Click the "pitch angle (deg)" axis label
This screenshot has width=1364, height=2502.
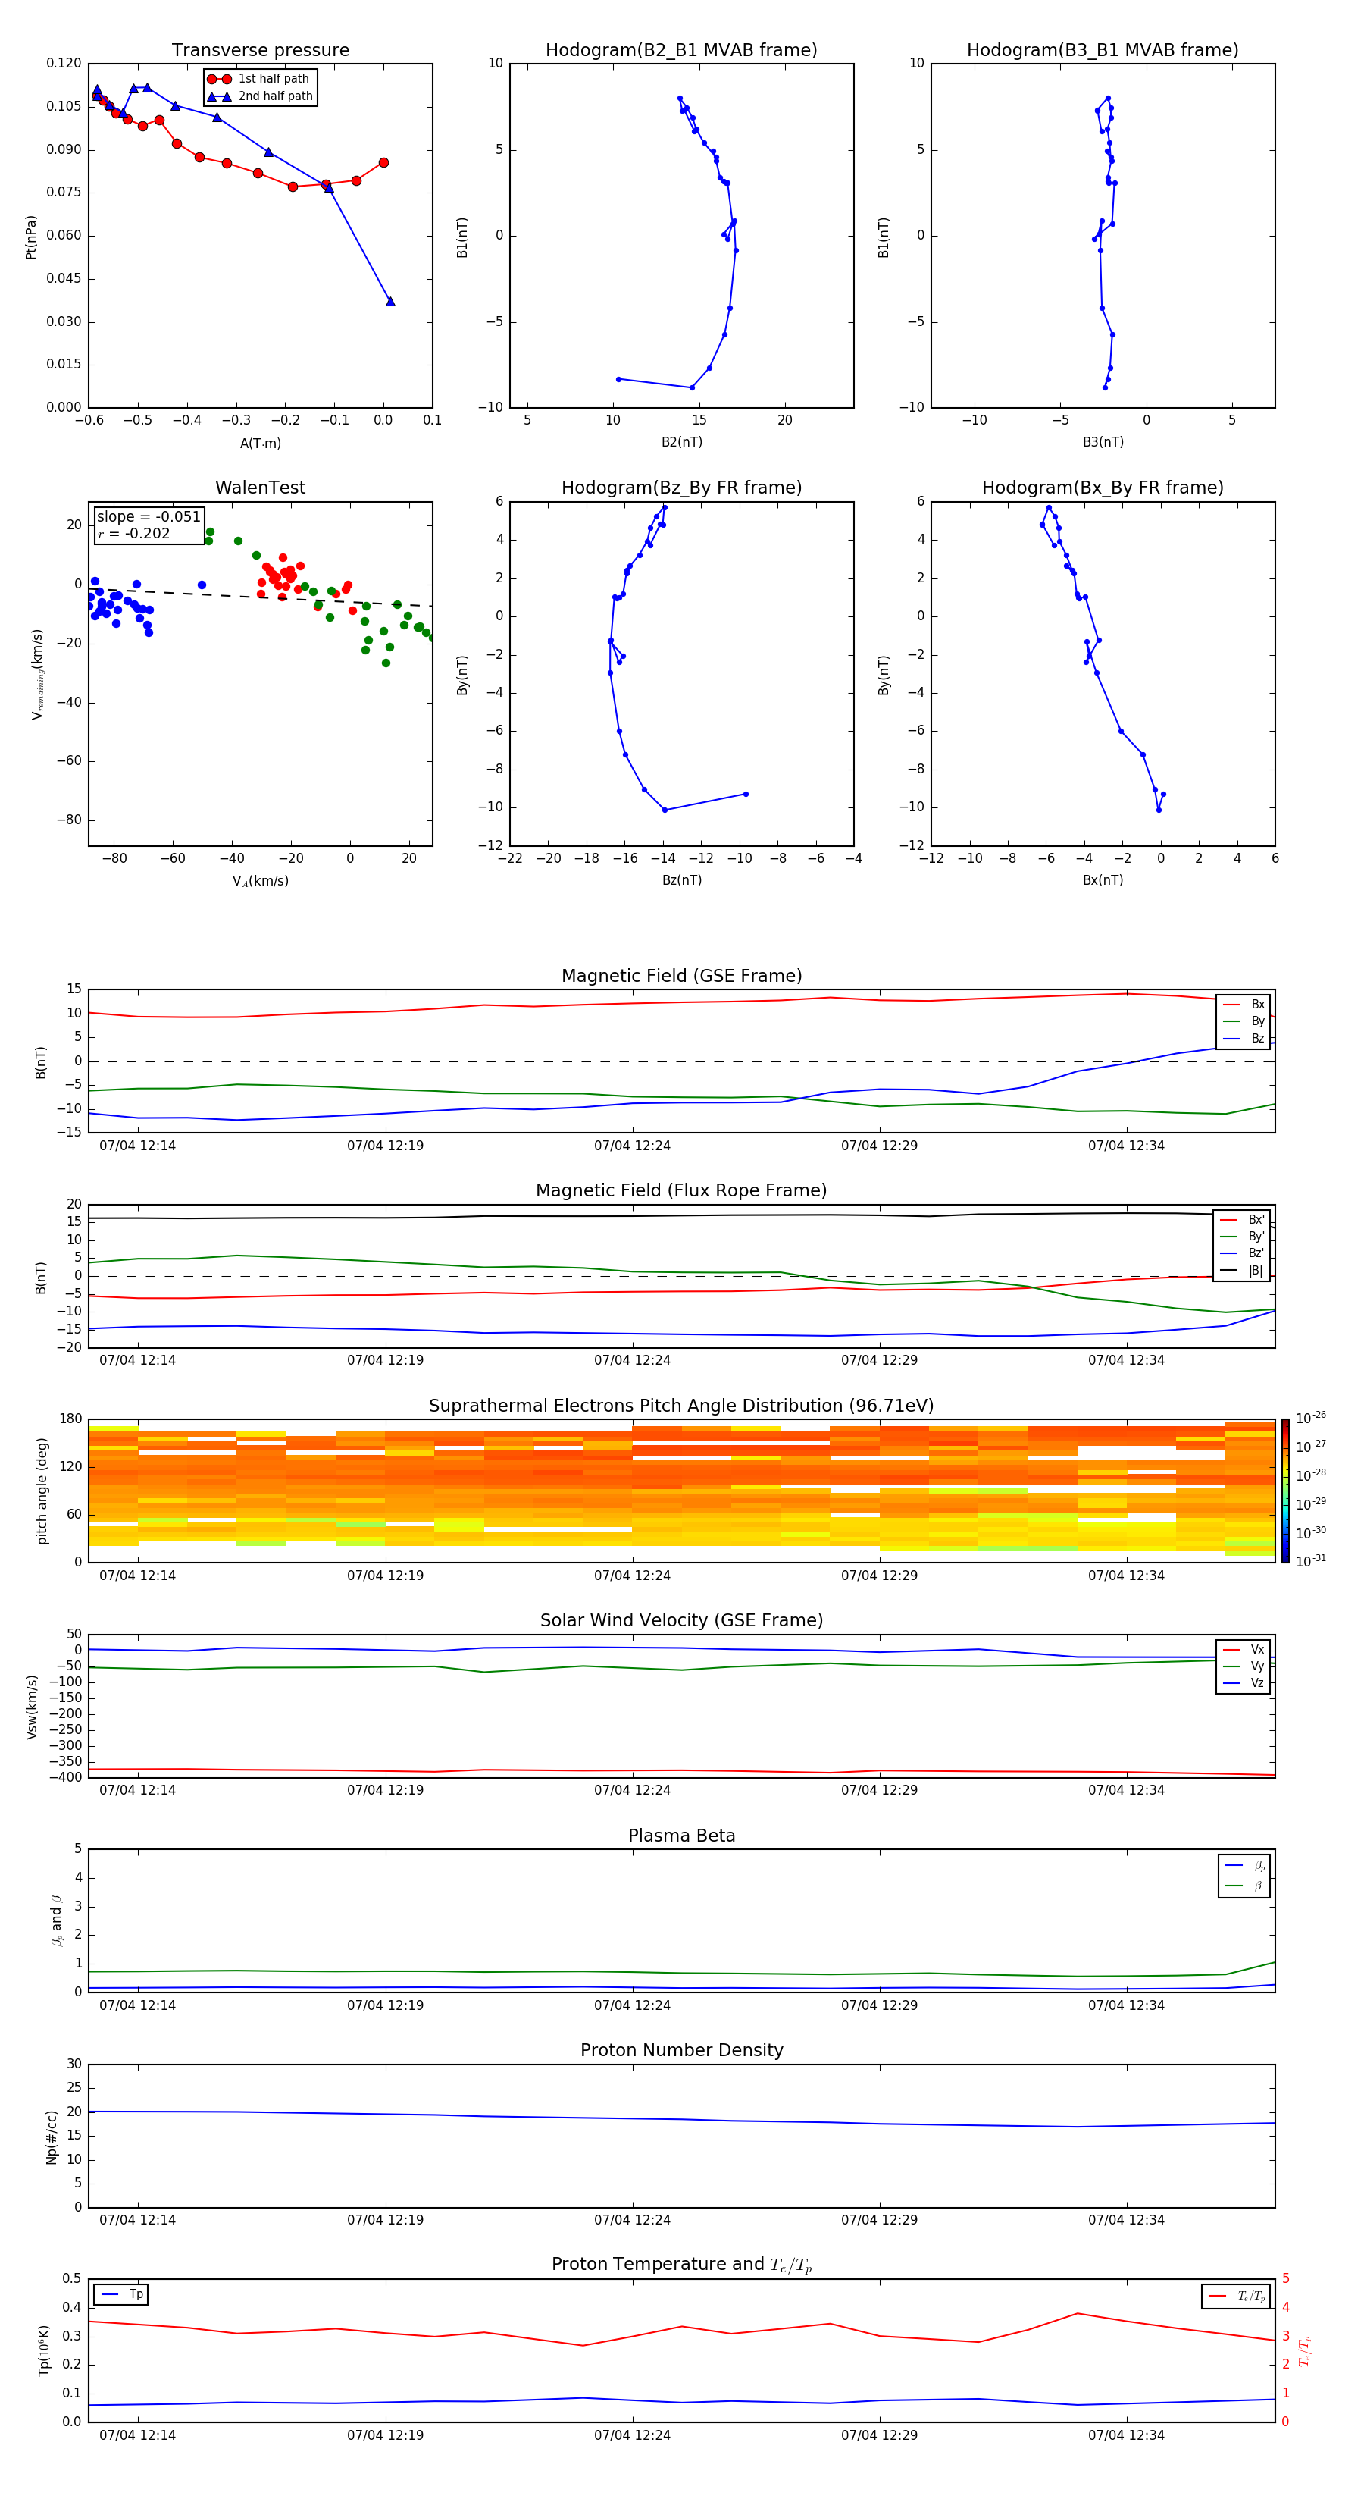[42, 1491]
